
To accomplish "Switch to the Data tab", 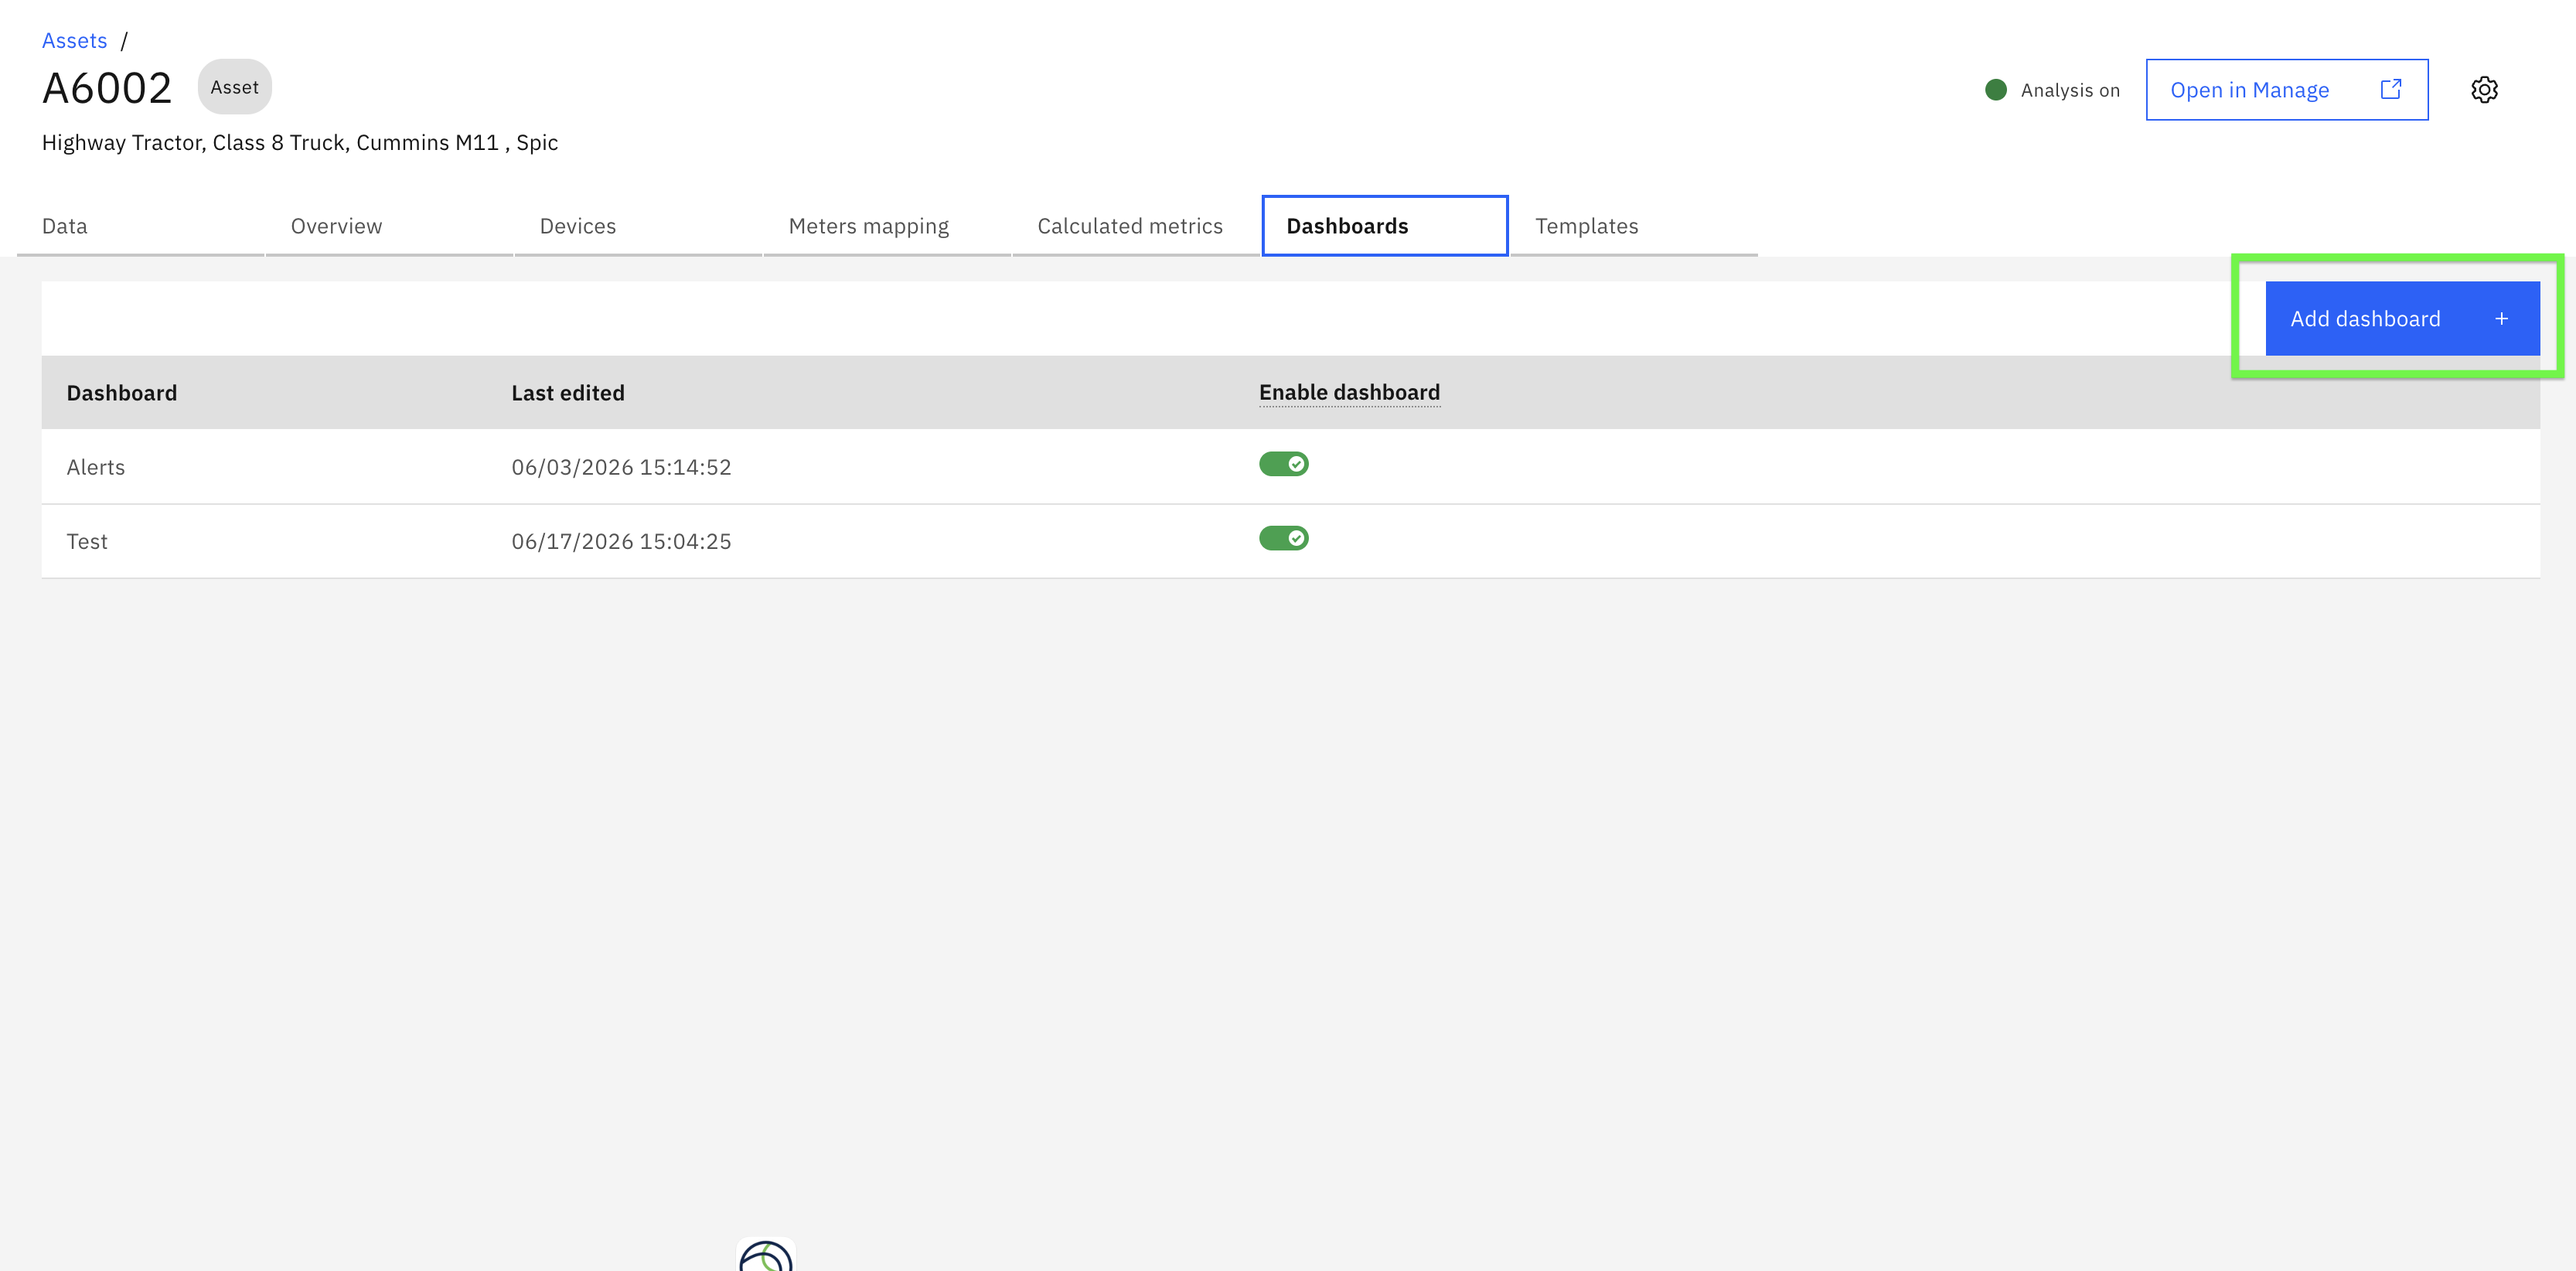I will (140, 226).
